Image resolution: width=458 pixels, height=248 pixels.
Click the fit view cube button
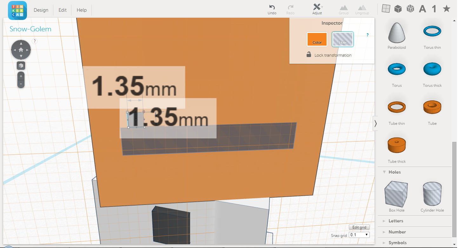pos(21,66)
